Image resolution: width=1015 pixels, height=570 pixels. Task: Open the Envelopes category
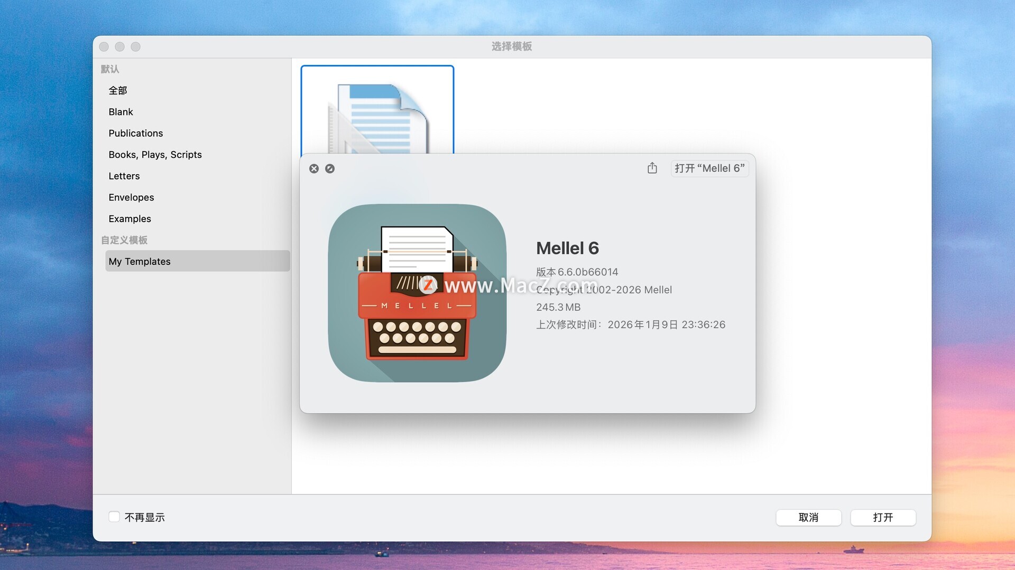[x=131, y=197]
